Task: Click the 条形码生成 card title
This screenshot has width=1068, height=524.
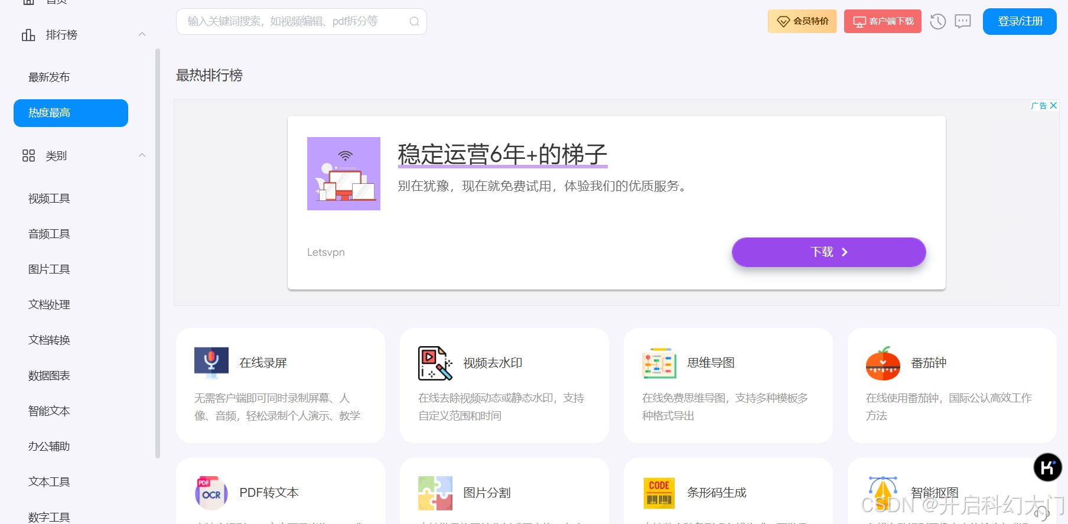Action: coord(717,493)
